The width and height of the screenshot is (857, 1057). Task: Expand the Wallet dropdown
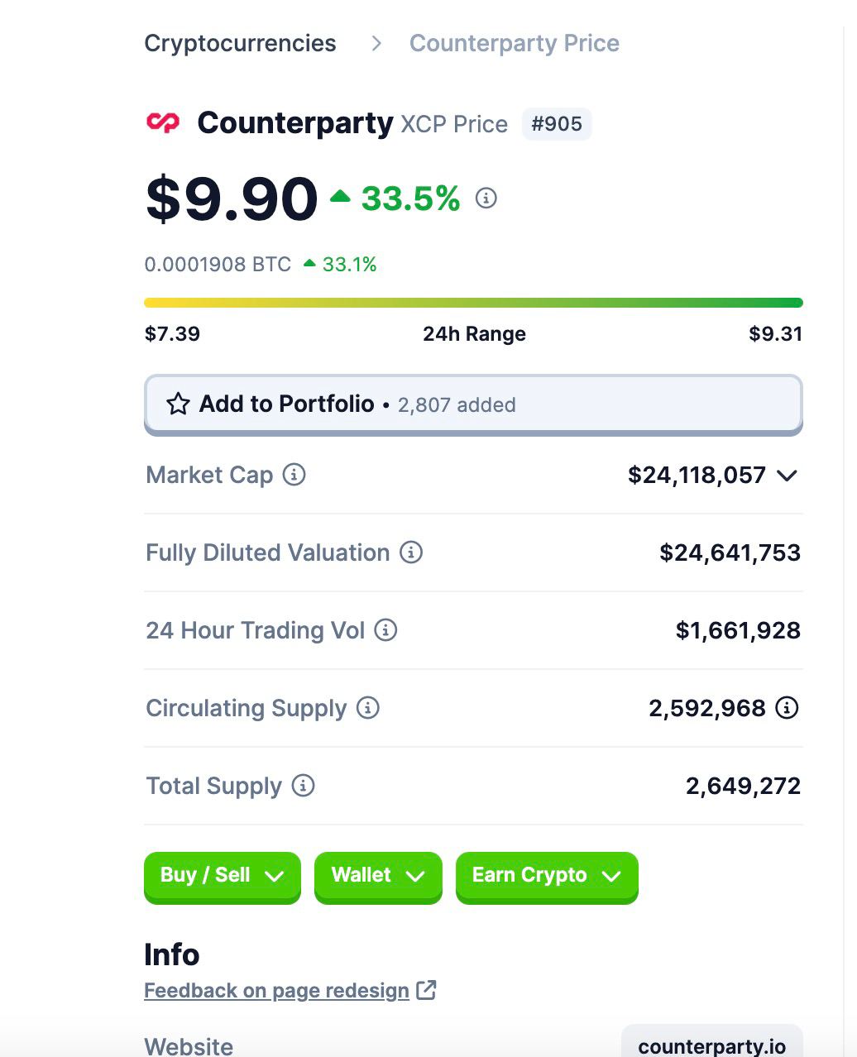coord(378,876)
